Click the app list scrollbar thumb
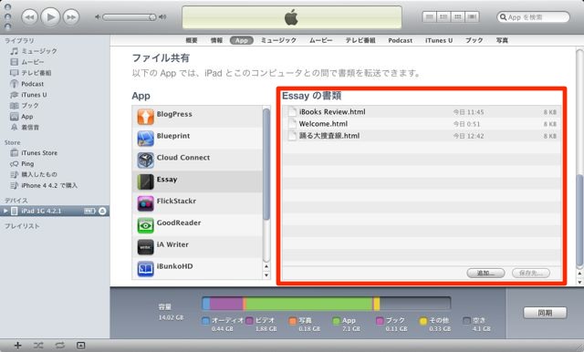Image resolution: width=584 pixels, height=352 pixels. click(266, 164)
